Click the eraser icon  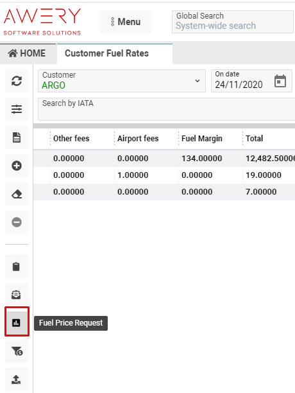[x=17, y=194]
